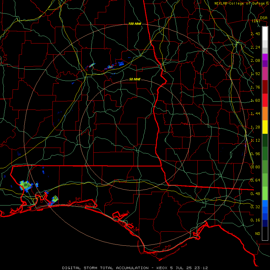
Task: Click the 1.12 legend value
Action: click(255, 140)
